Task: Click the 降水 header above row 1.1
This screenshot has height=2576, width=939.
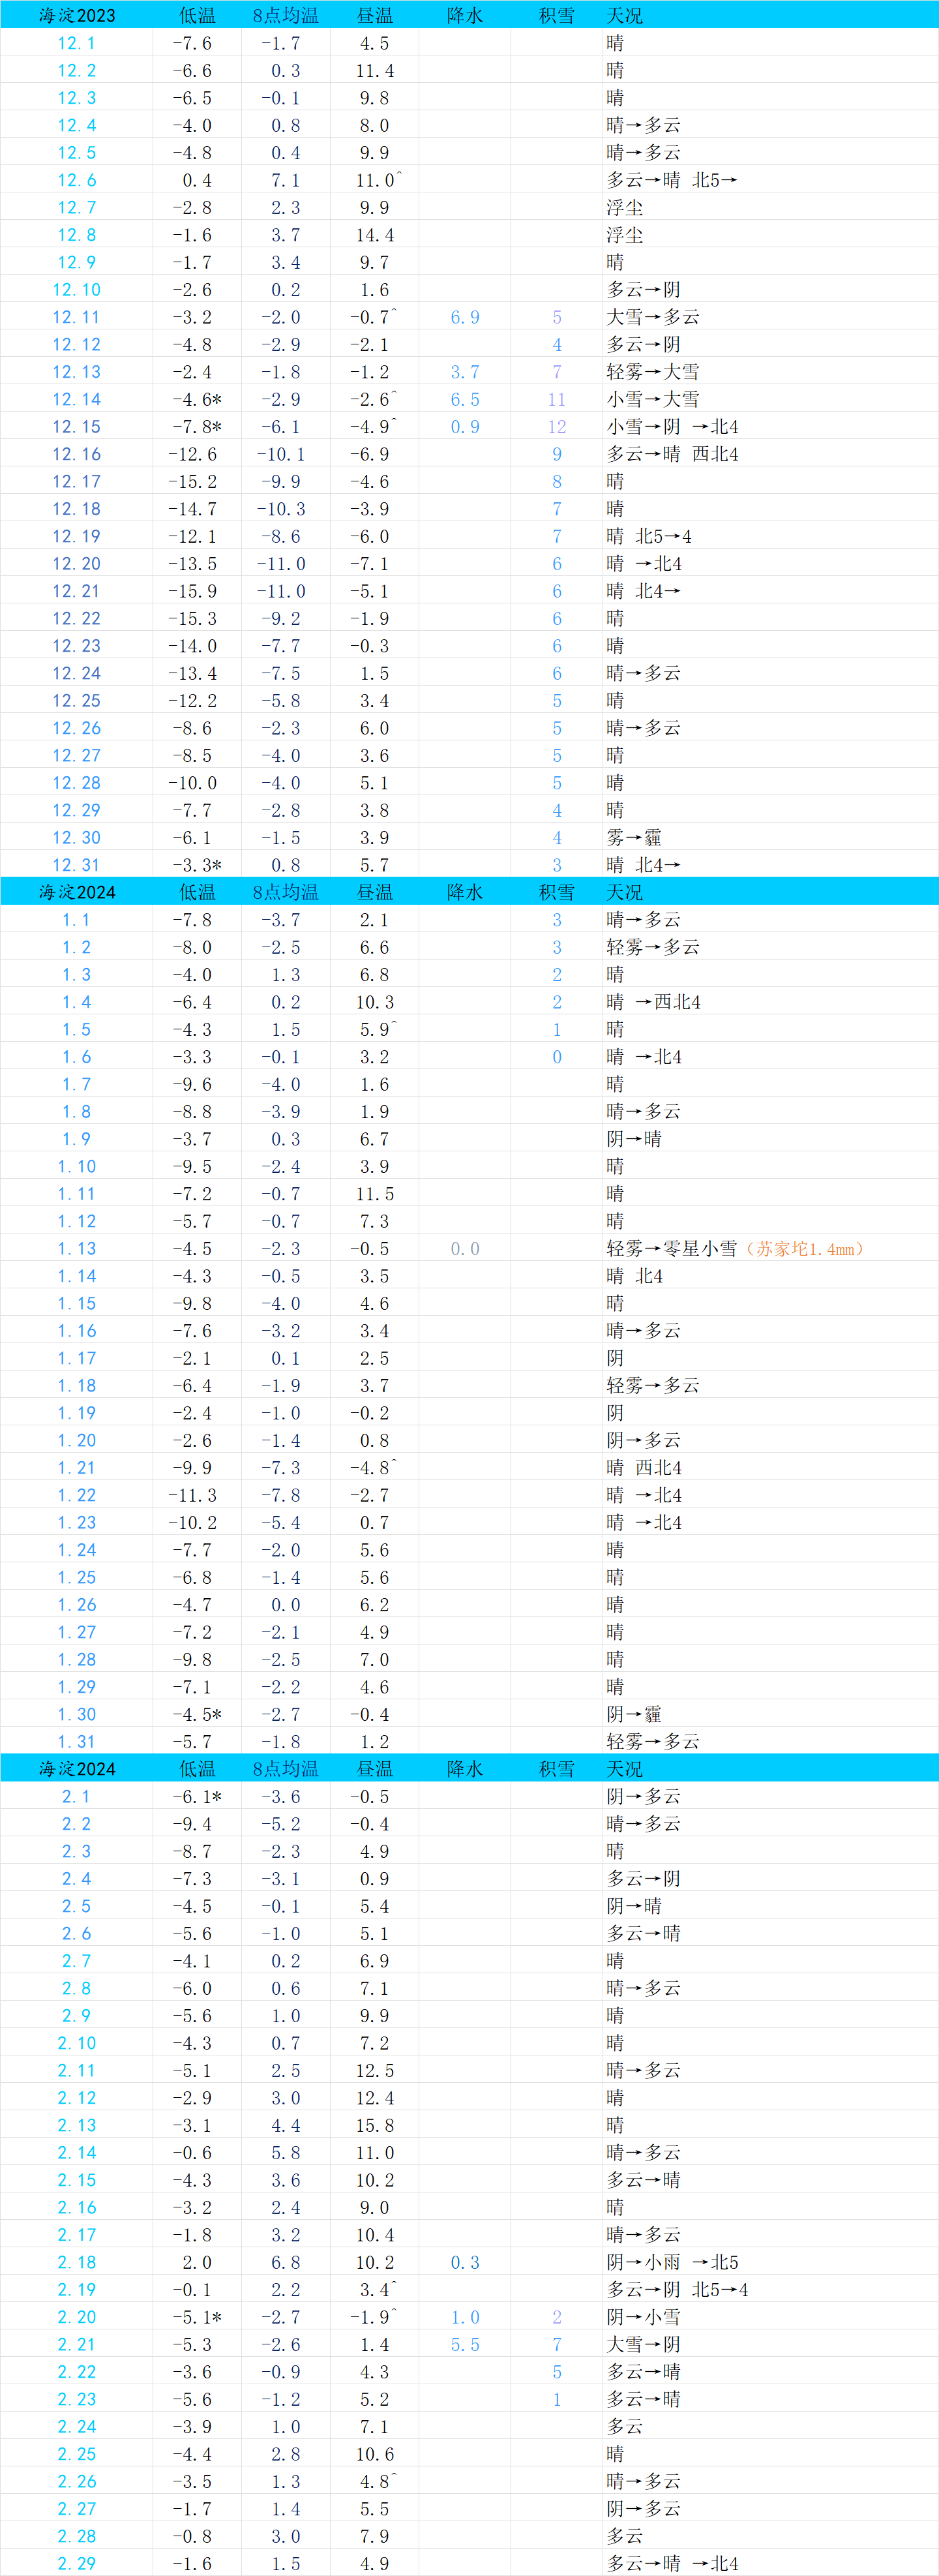Action: 465,892
